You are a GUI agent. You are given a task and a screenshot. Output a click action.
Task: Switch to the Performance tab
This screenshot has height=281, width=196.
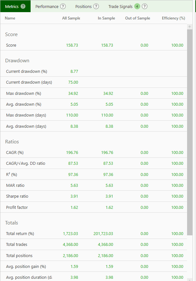48,6
